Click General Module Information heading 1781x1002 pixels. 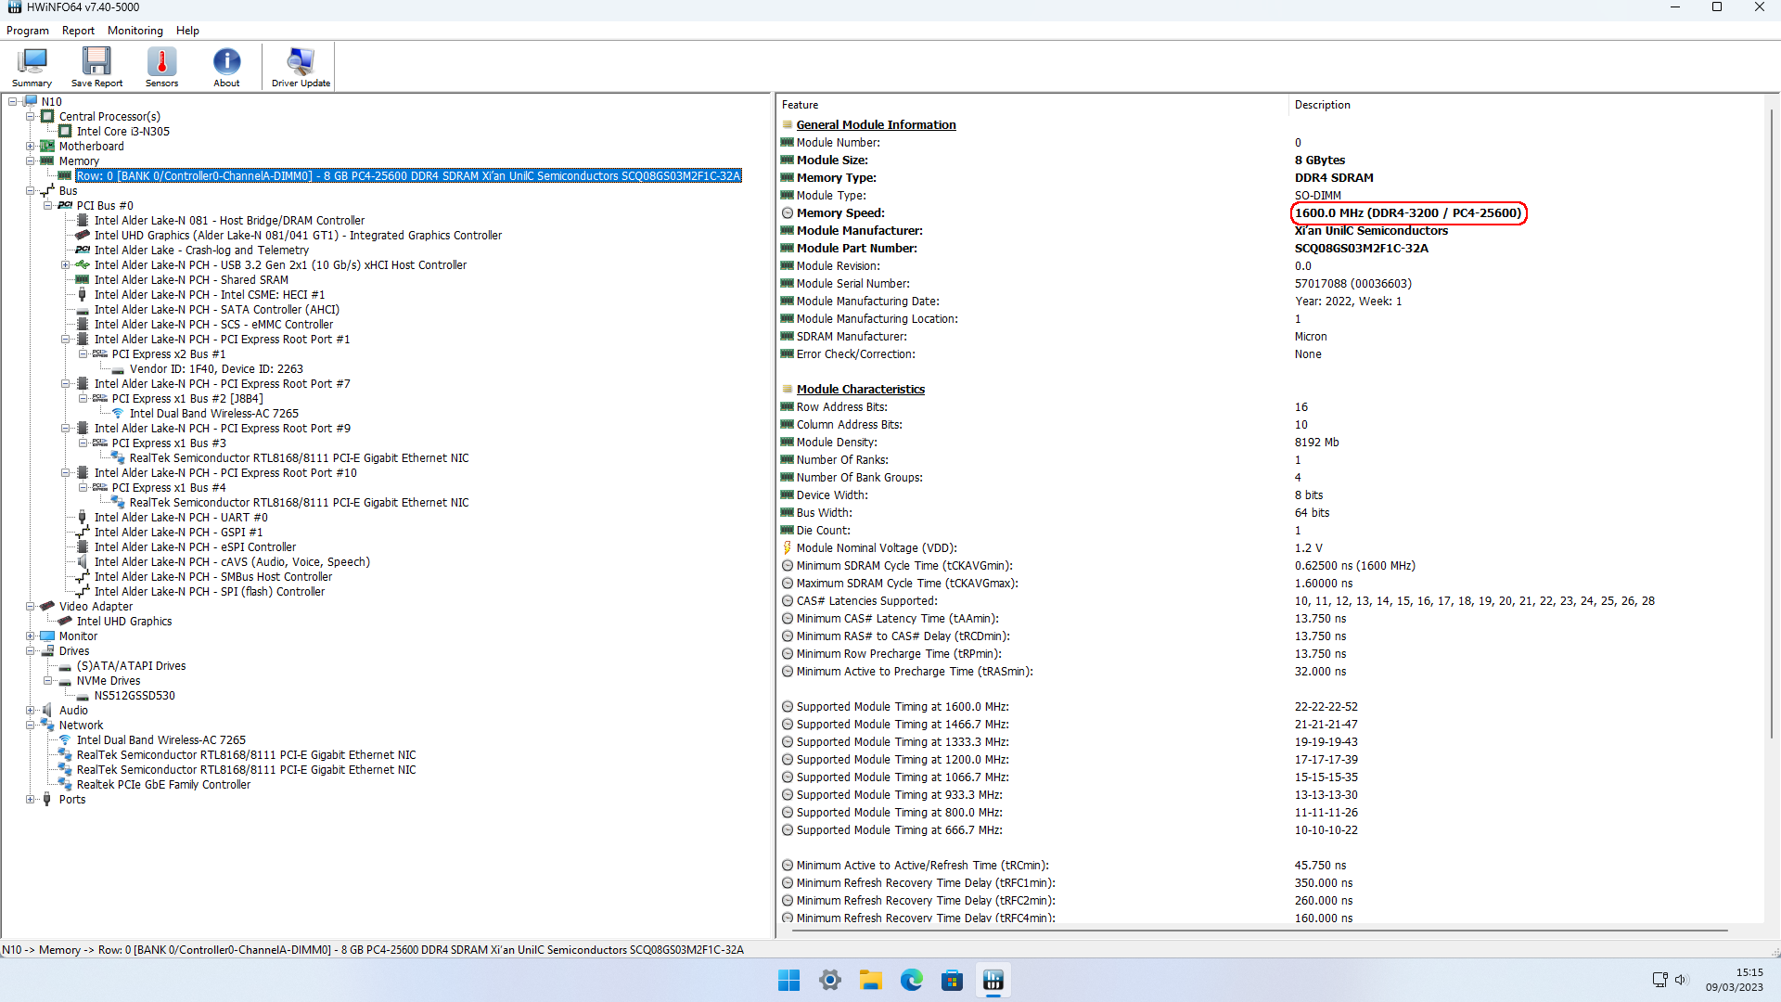coord(876,125)
